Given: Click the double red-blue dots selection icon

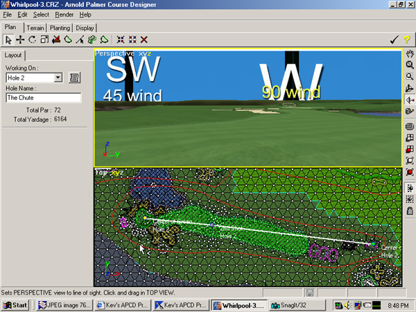Looking at the screenshot, I should tap(132, 40).
